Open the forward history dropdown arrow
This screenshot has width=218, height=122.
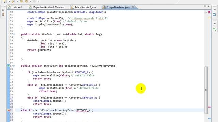point(38,1)
